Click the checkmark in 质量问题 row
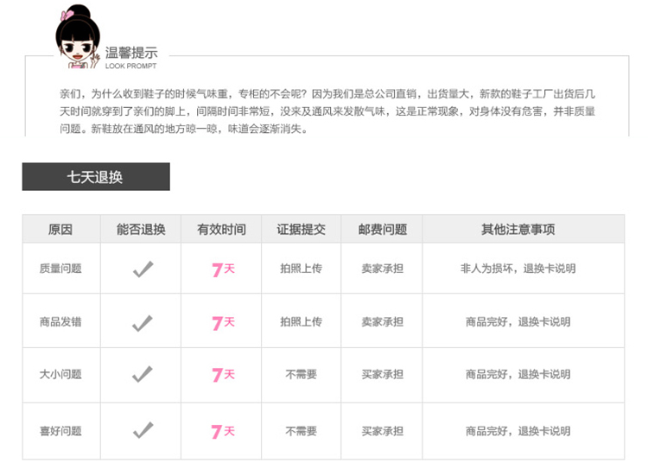 (143, 269)
